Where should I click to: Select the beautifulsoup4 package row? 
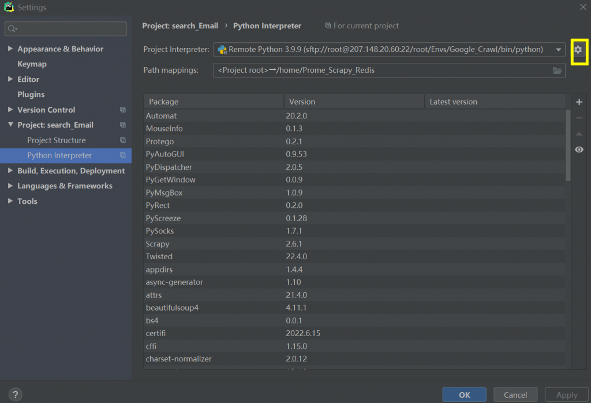click(x=354, y=308)
